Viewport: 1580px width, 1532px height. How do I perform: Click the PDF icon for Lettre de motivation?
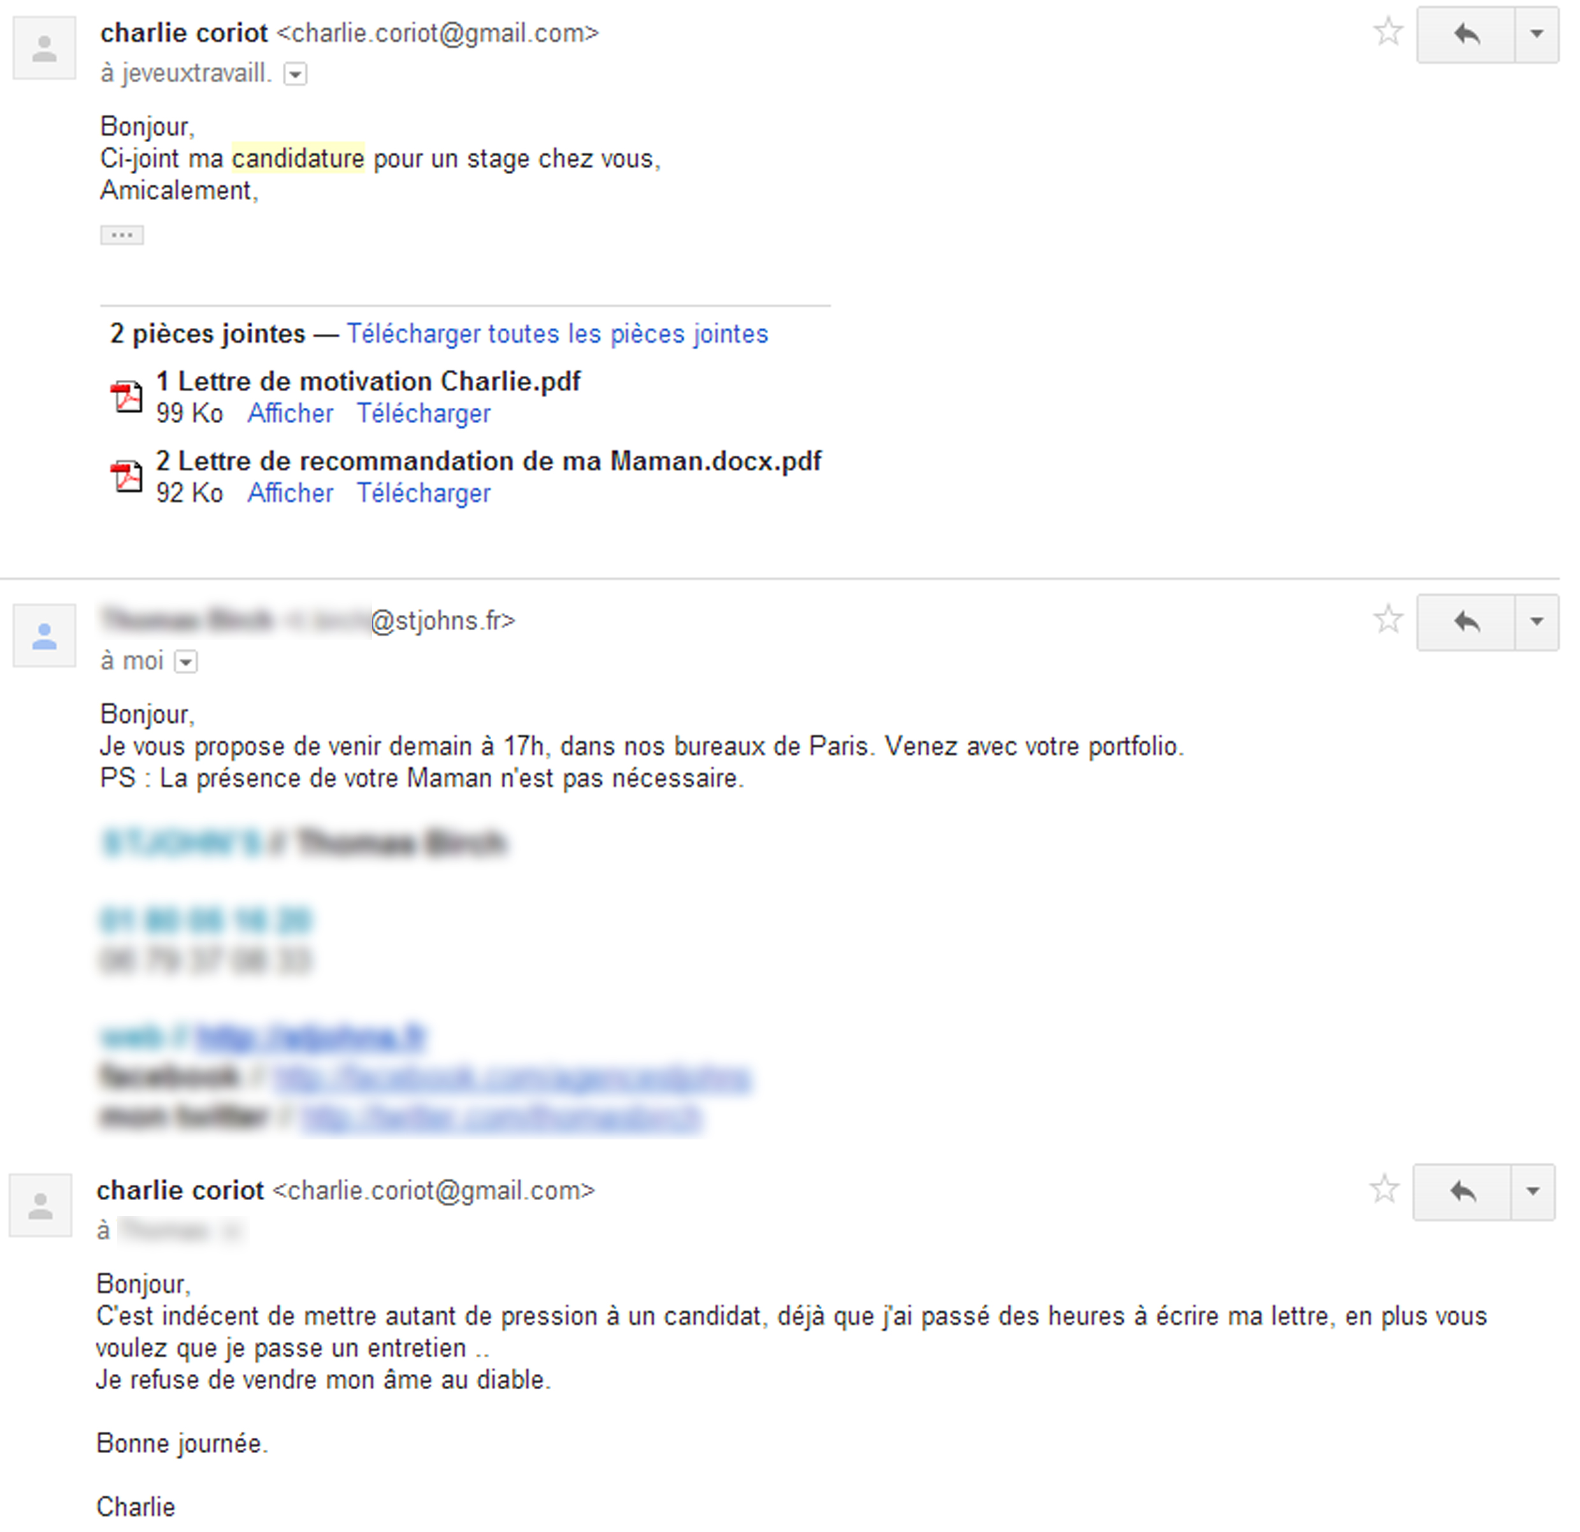click(127, 397)
